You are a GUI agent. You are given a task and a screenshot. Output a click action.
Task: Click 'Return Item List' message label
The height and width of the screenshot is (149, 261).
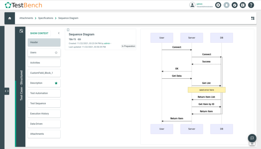tap(206, 97)
